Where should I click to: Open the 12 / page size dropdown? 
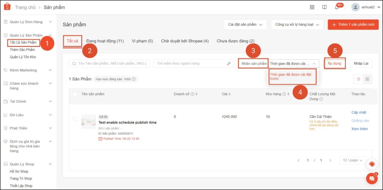(x=352, y=160)
